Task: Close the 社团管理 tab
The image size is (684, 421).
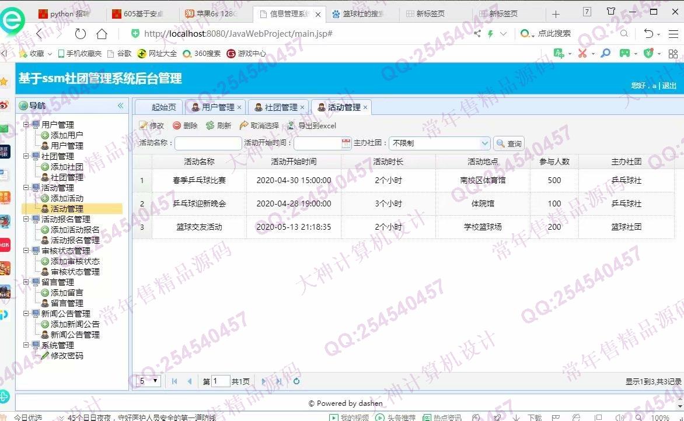Action: pos(302,107)
